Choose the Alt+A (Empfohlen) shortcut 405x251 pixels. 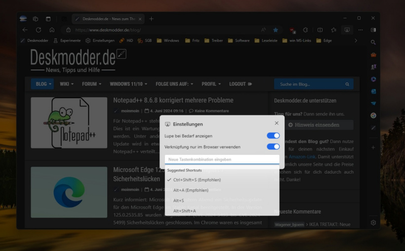click(x=191, y=190)
